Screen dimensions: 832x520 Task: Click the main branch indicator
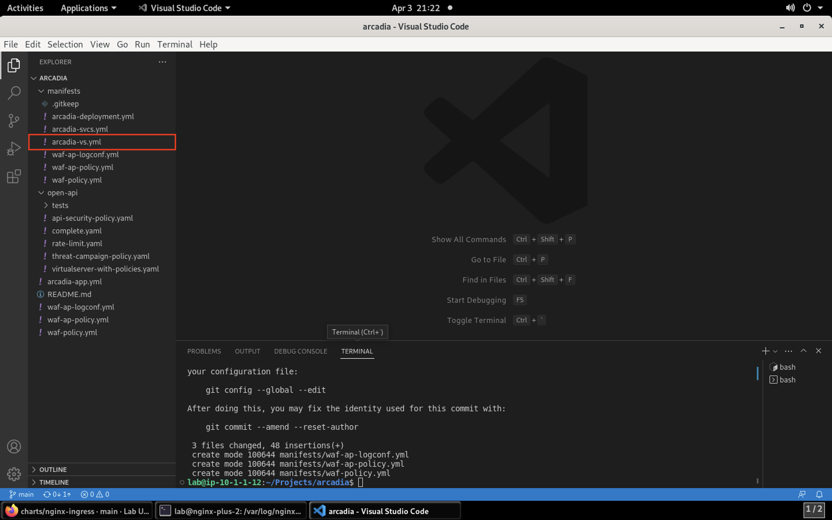coord(21,494)
